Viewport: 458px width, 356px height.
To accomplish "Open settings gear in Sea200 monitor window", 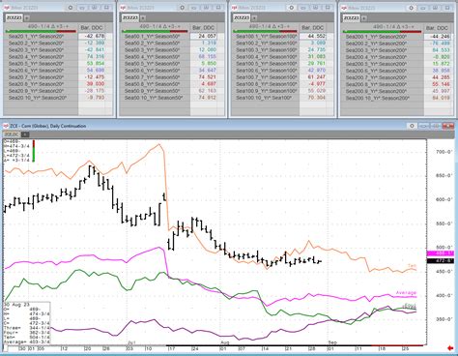I will tap(411, 8).
